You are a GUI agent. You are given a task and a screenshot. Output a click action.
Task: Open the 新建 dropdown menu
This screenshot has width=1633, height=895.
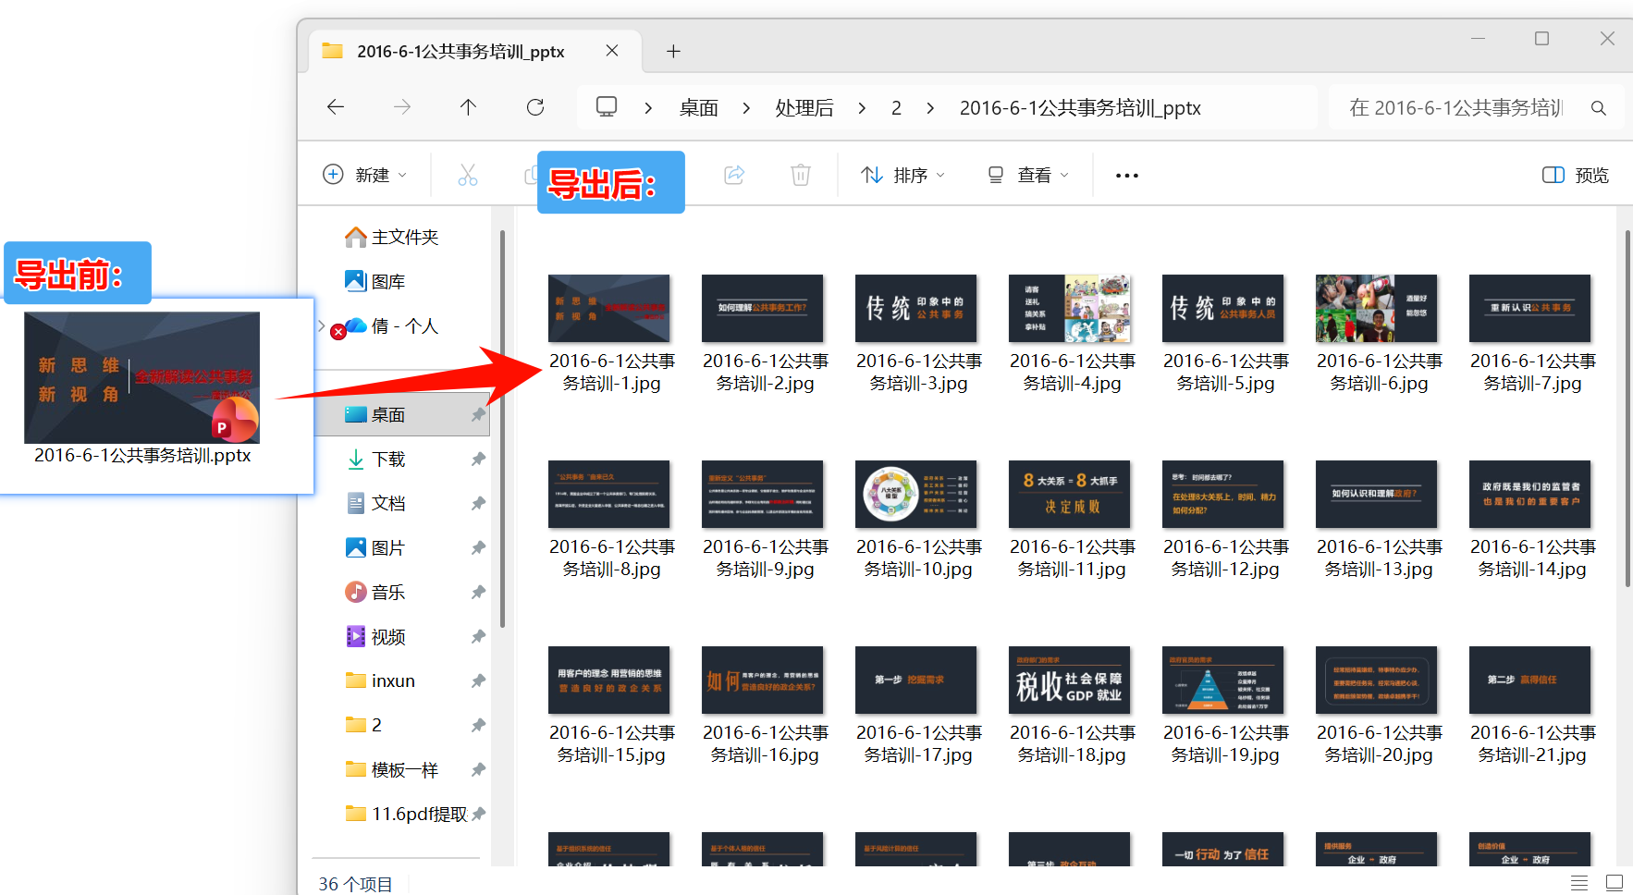pyautogui.click(x=365, y=175)
